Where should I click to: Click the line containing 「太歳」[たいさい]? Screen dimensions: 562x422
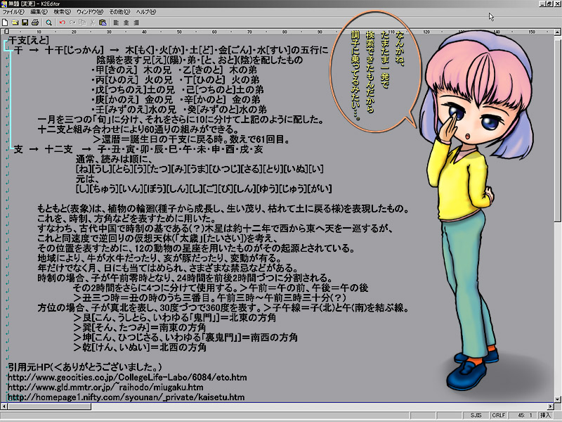coord(157,238)
